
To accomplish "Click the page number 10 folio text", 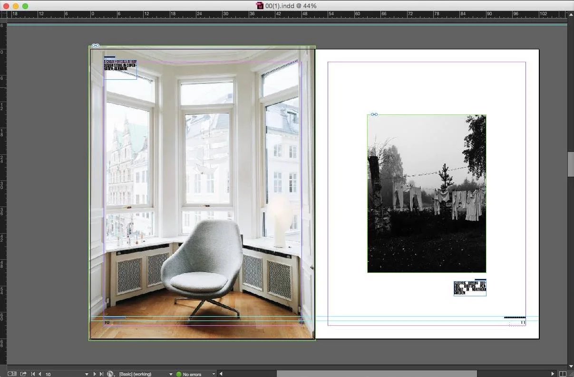I will [x=107, y=322].
